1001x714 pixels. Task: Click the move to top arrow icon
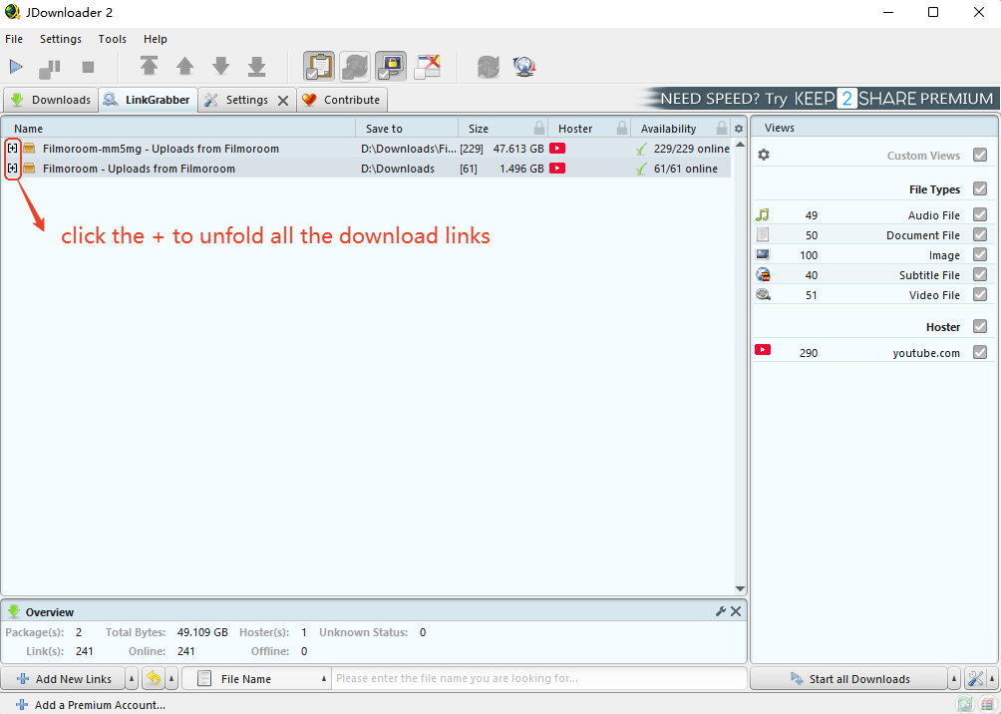[x=149, y=67]
